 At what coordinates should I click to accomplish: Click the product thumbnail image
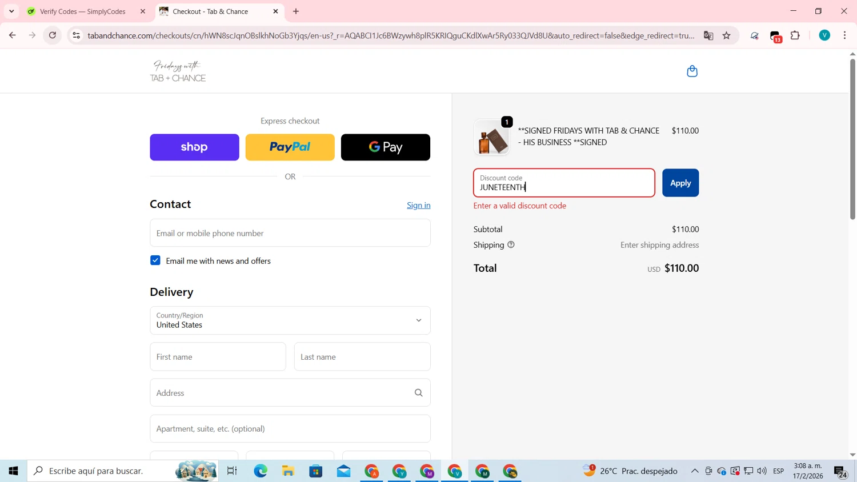491,138
